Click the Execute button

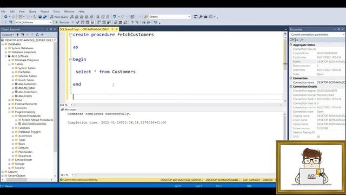click(x=62, y=22)
